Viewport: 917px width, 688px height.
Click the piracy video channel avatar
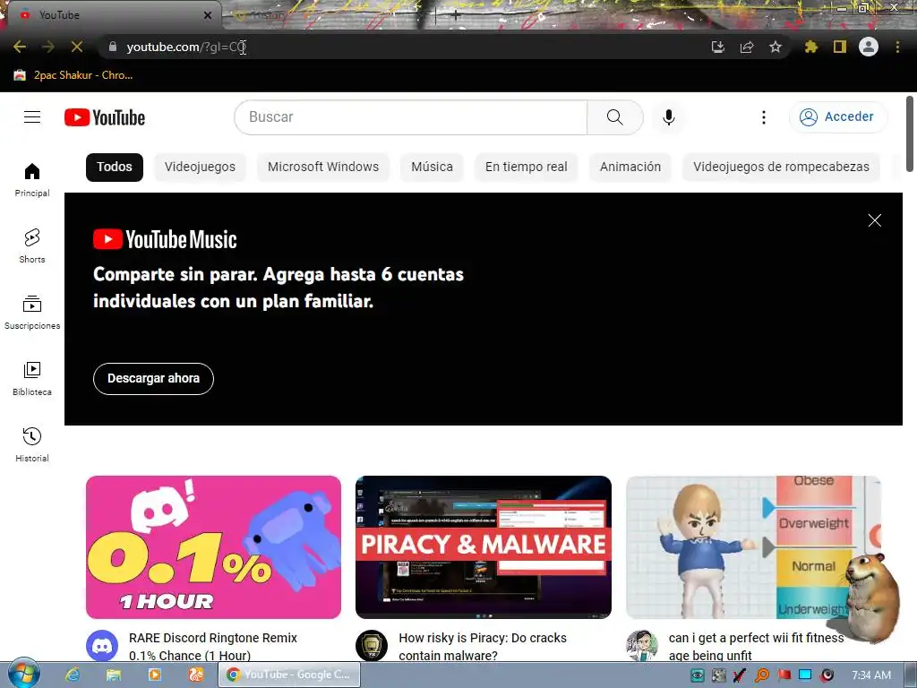click(x=372, y=646)
